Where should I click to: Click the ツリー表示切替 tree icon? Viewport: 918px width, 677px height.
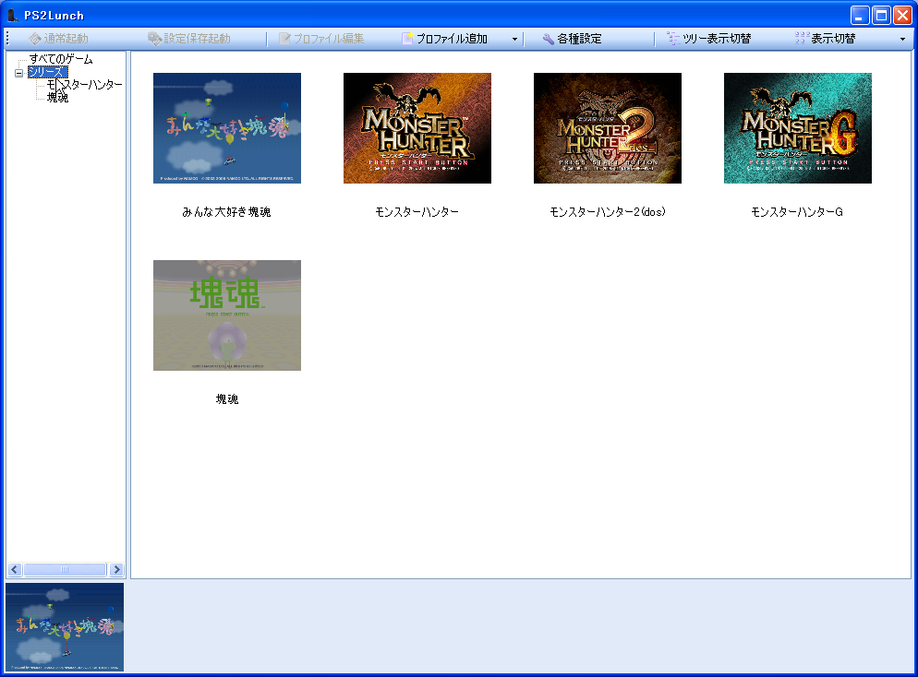[673, 39]
